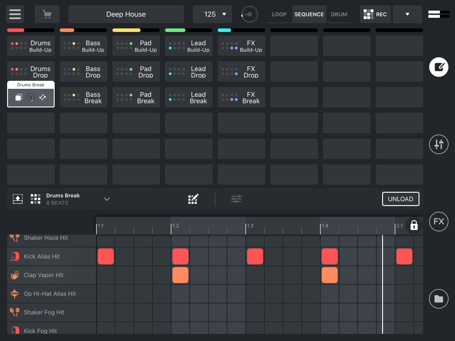Click the shopping cart icon
Screen dimensions: 455x341
coord(47,14)
